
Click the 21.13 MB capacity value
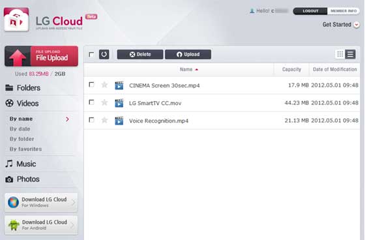[297, 121]
